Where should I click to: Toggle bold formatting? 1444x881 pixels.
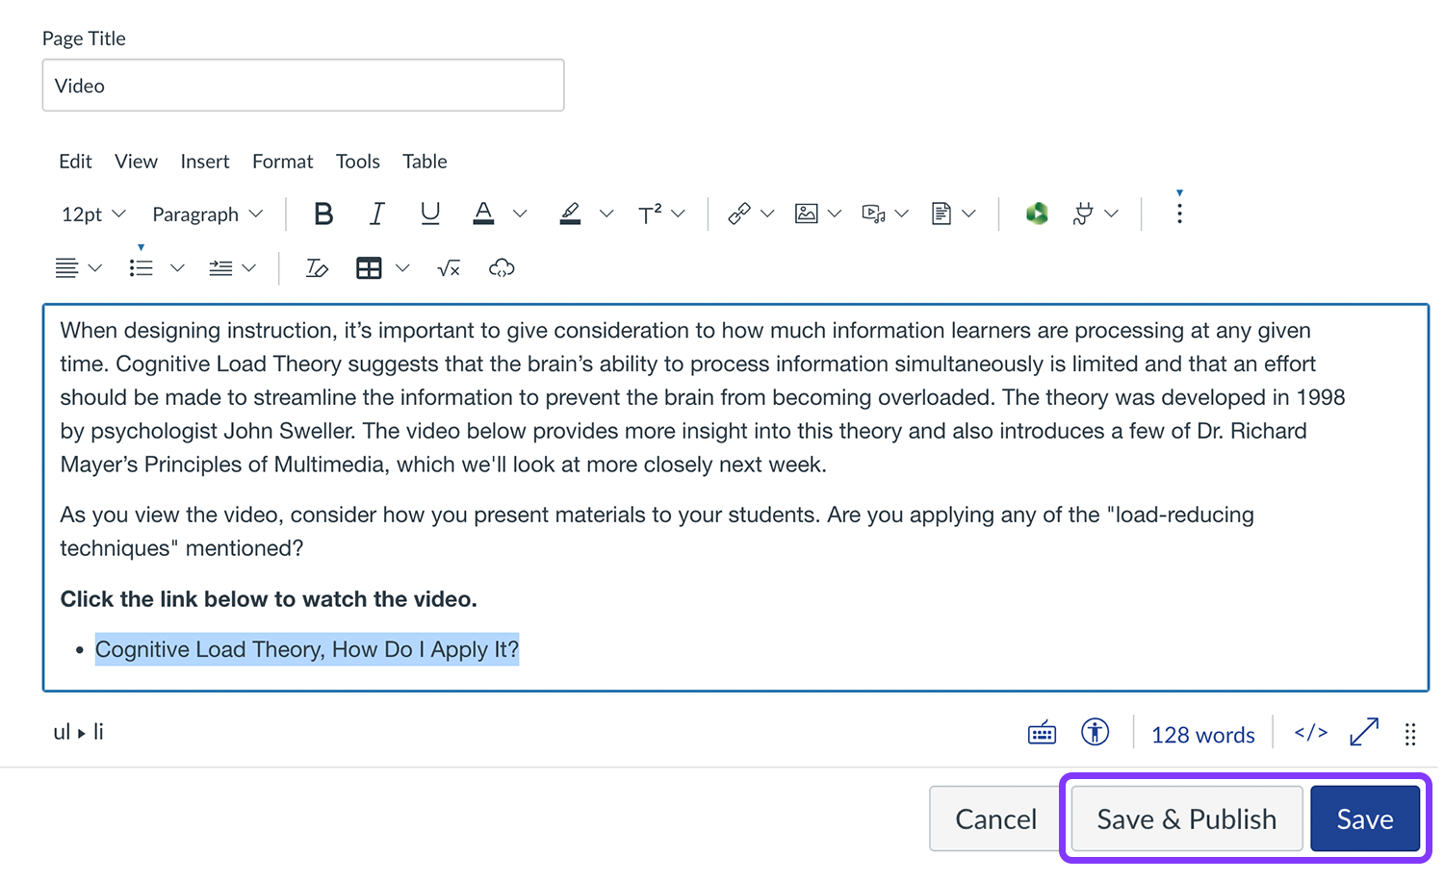[323, 214]
